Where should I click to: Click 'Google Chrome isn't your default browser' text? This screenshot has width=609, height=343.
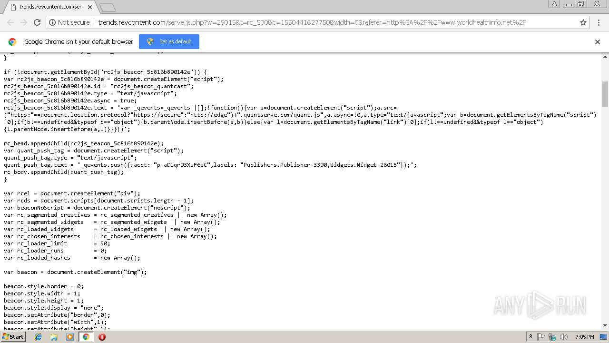79,42
